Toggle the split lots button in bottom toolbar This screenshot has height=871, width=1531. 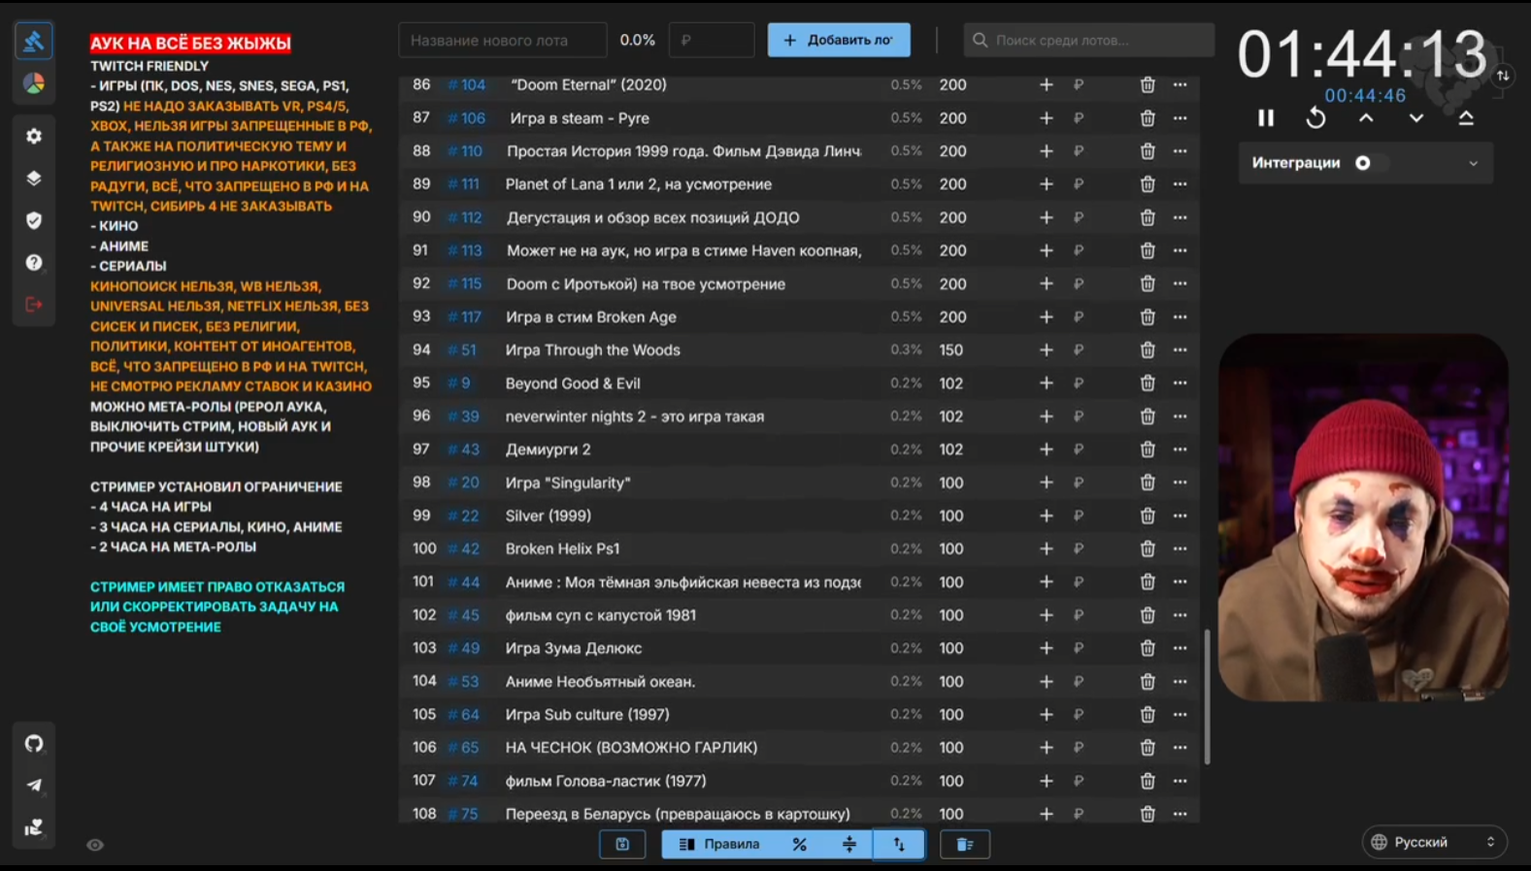coord(849,845)
